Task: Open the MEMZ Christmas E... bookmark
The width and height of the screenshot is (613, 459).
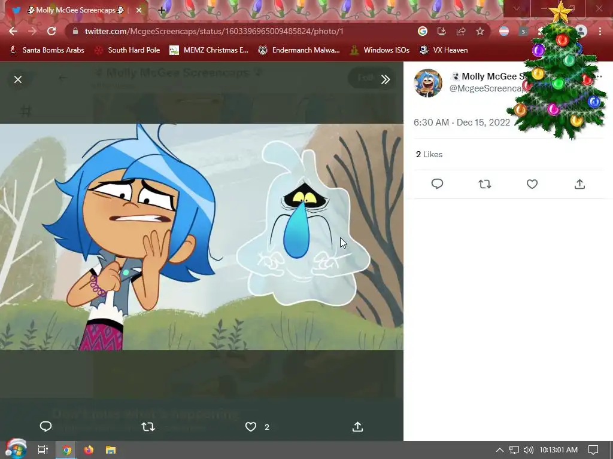Action: coord(209,50)
